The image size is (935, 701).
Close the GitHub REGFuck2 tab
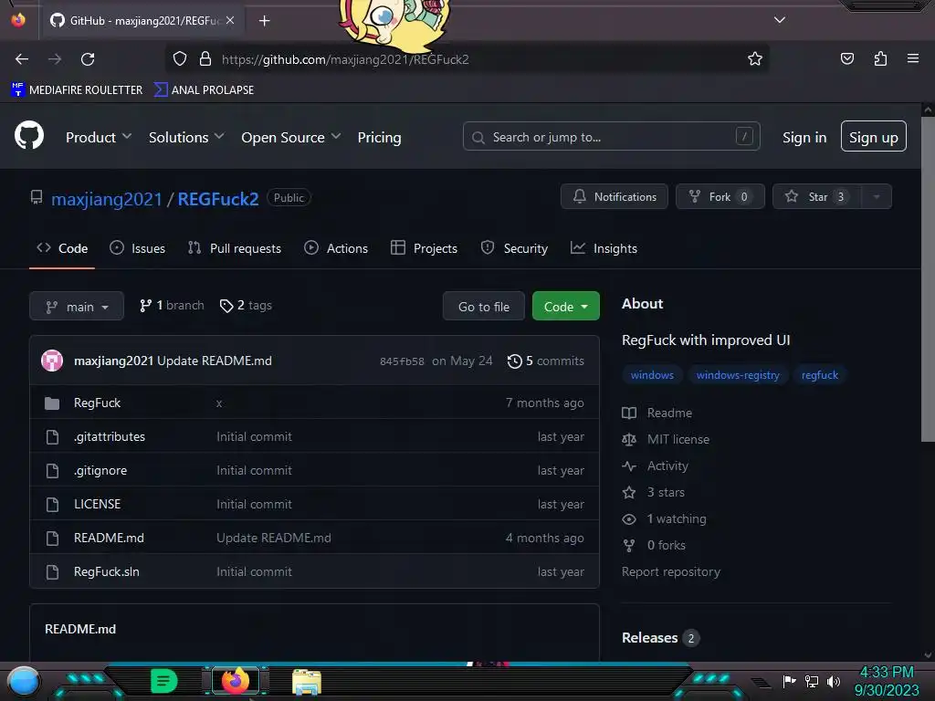(x=230, y=20)
